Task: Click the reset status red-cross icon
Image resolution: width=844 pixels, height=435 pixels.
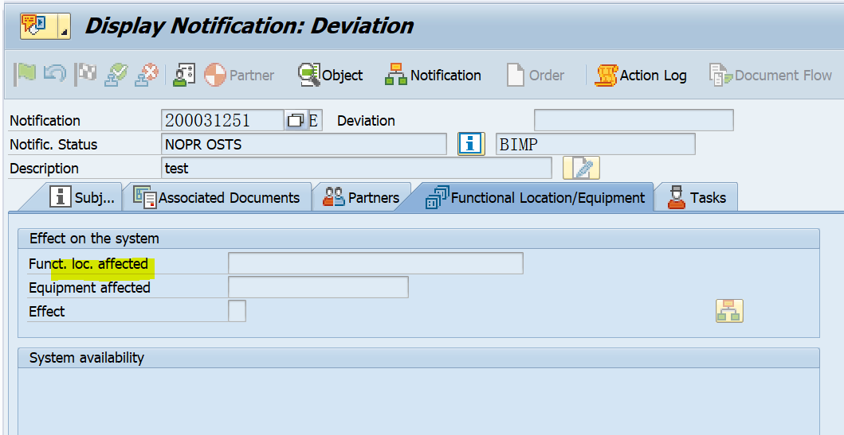Action: point(146,76)
